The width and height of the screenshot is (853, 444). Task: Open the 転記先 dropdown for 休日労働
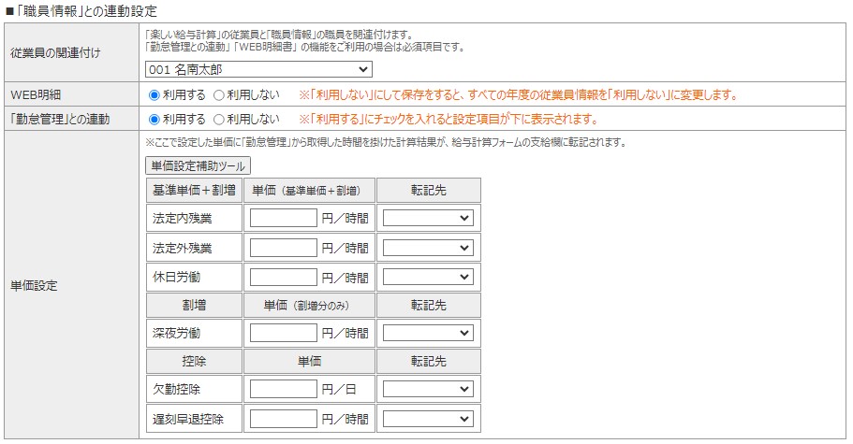pyautogui.click(x=428, y=278)
